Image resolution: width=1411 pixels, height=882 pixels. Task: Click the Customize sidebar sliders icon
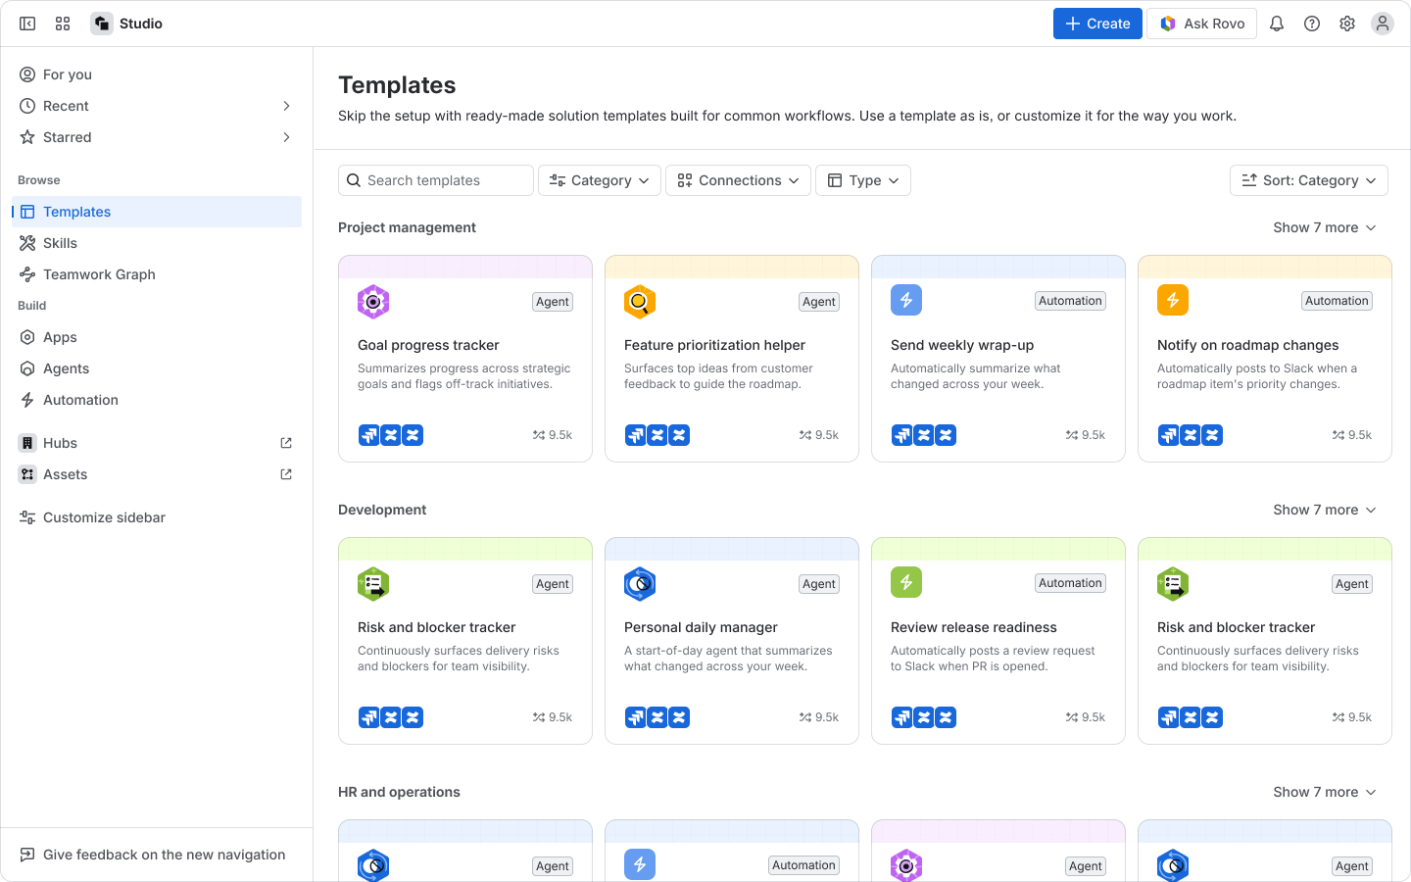pos(27,517)
